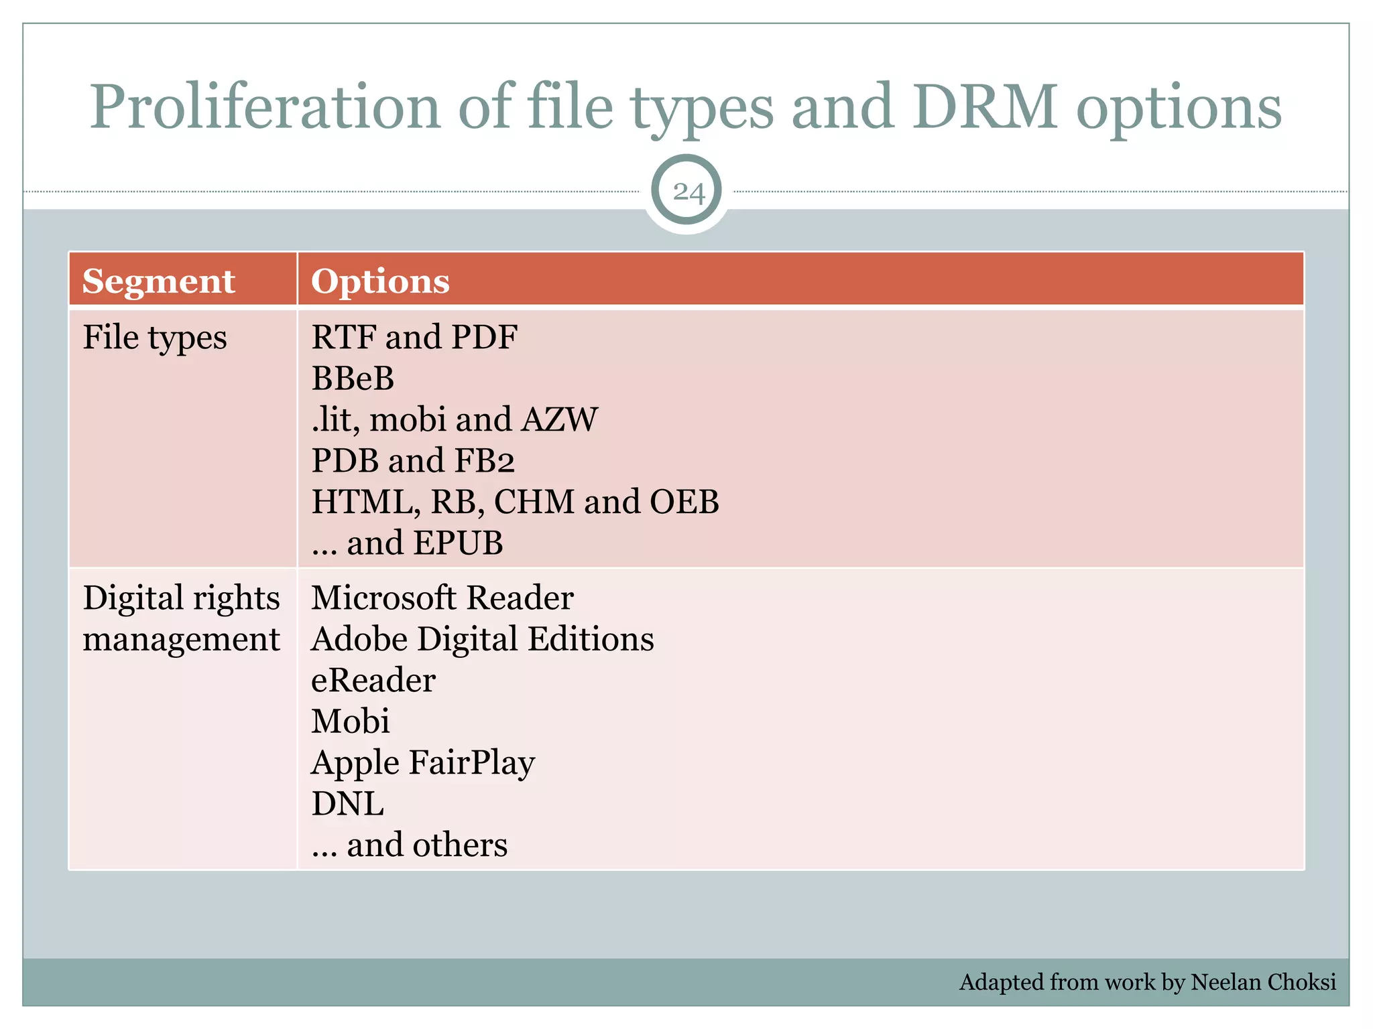
Task: Select the 'Microsoft Reader' entry
Action: click(x=442, y=598)
